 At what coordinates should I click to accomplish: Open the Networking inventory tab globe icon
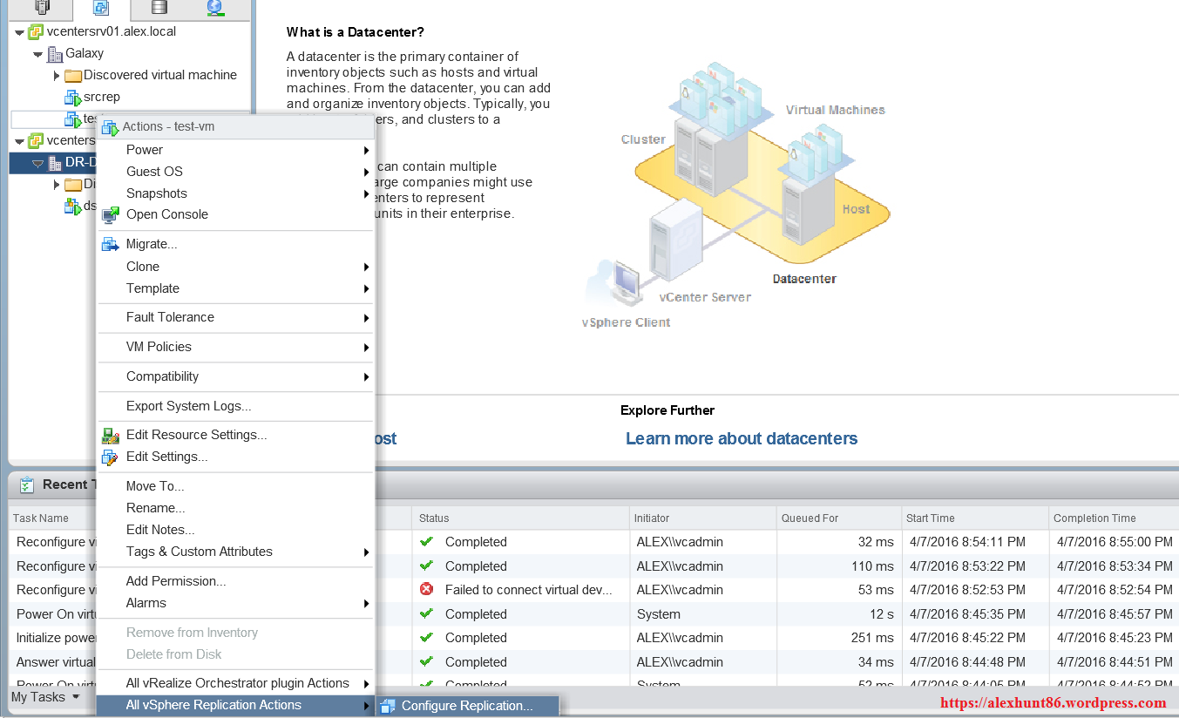click(215, 8)
